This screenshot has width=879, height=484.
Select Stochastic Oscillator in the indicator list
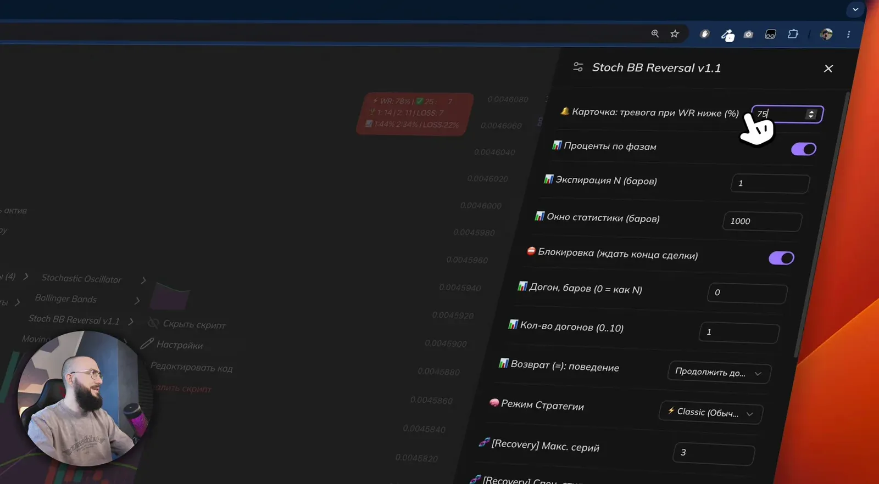[81, 279]
